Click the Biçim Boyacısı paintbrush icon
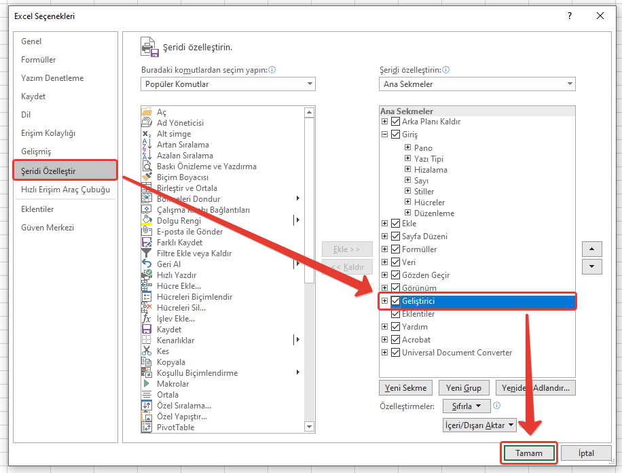 coord(147,177)
